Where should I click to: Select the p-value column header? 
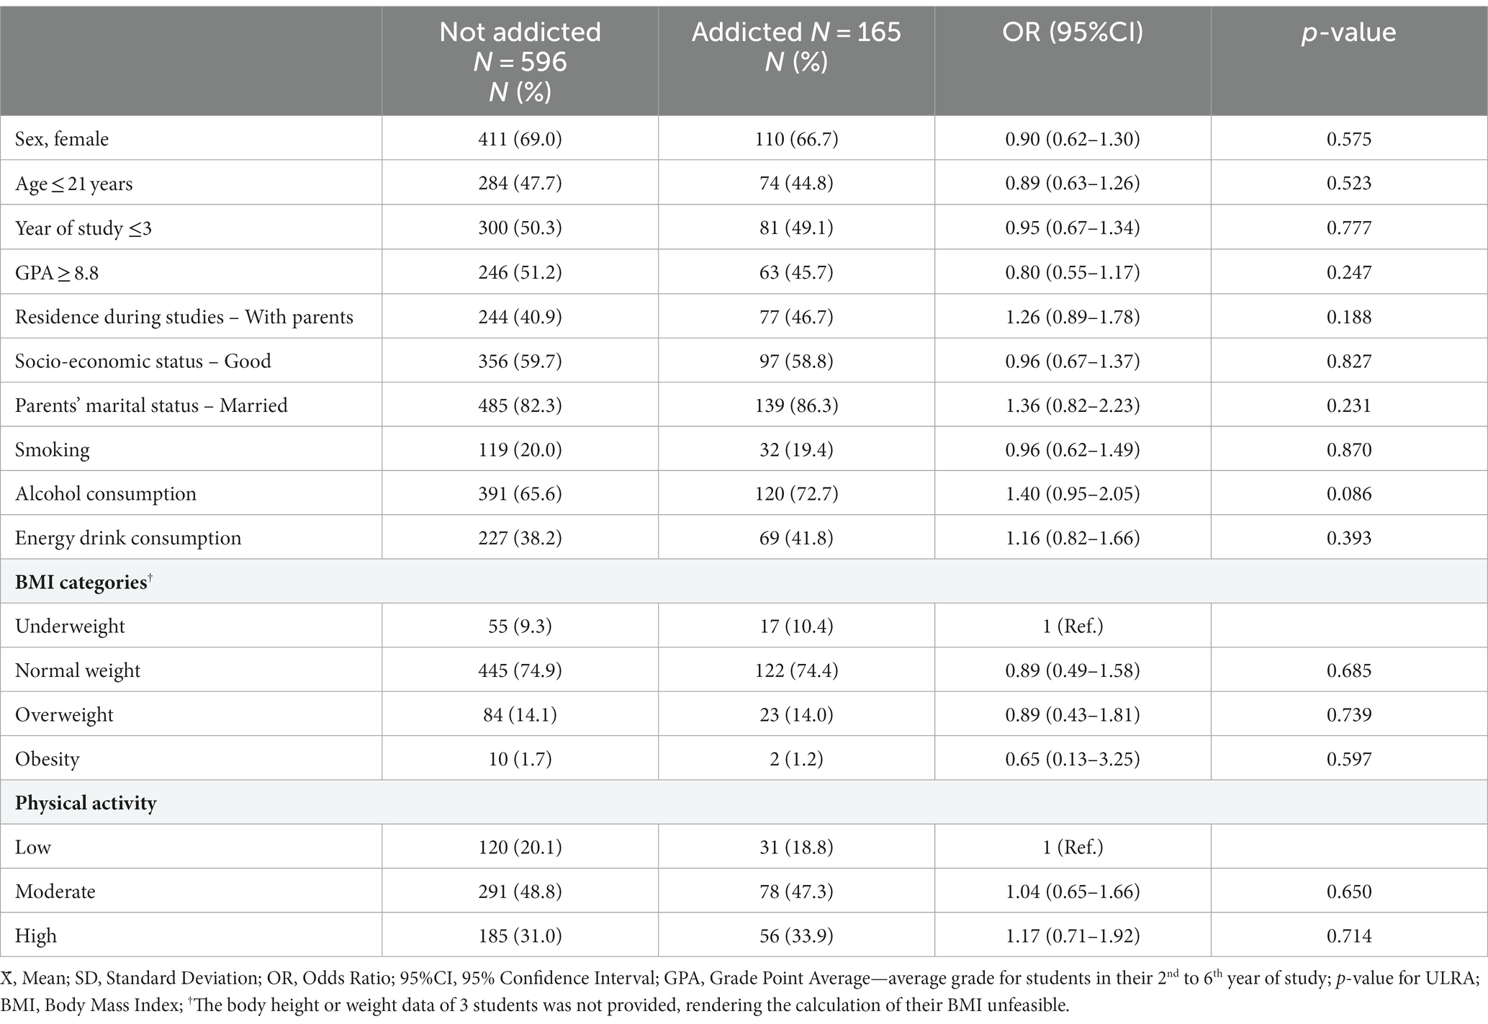(x=1348, y=32)
